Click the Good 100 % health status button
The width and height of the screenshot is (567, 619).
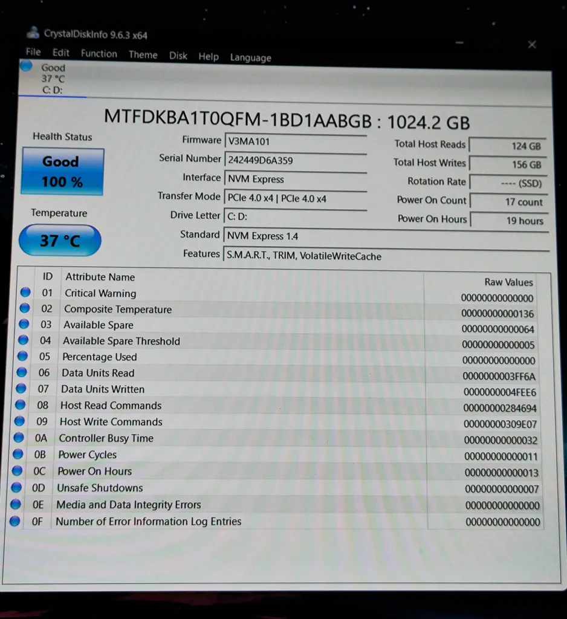[62, 172]
